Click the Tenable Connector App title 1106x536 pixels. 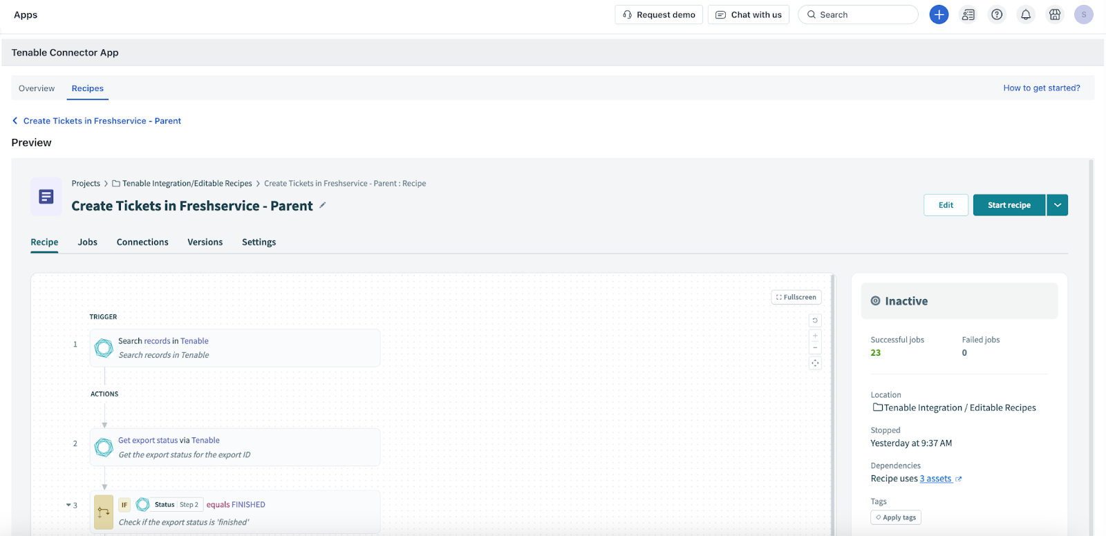click(x=65, y=52)
